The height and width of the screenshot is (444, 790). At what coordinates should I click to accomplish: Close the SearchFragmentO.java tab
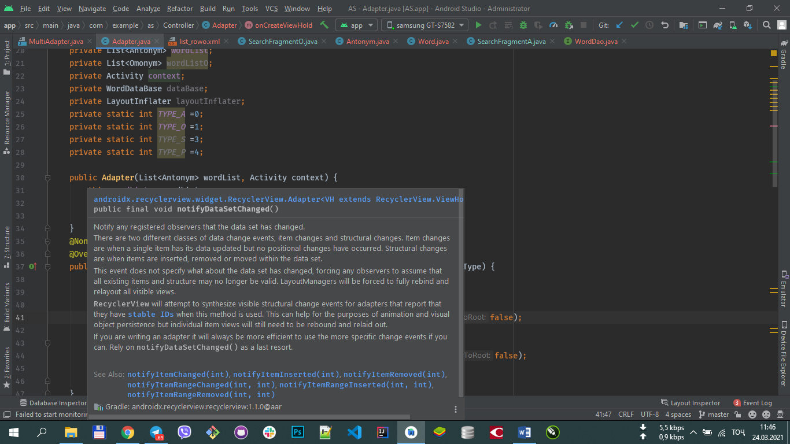pyautogui.click(x=323, y=42)
